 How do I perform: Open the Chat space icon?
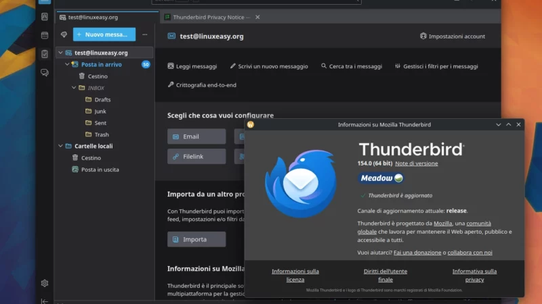[x=45, y=72]
